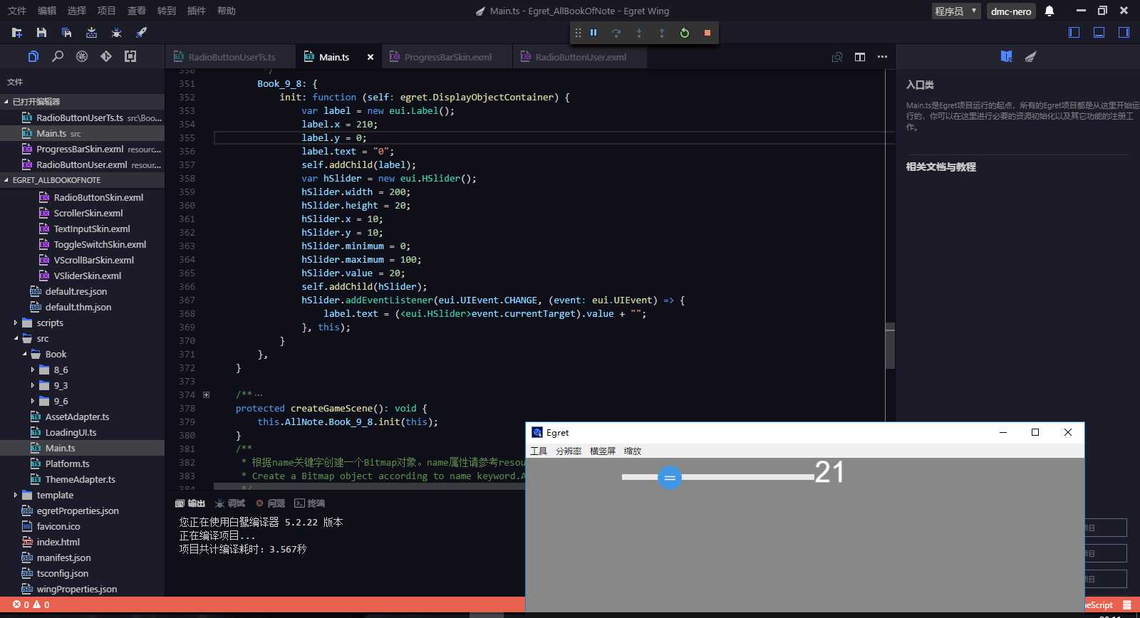Image resolution: width=1140 pixels, height=618 pixels.
Task: Click the warning count in the status bar
Action: pyautogui.click(x=41, y=605)
